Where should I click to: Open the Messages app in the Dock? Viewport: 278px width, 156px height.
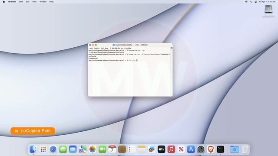(x=63, y=149)
